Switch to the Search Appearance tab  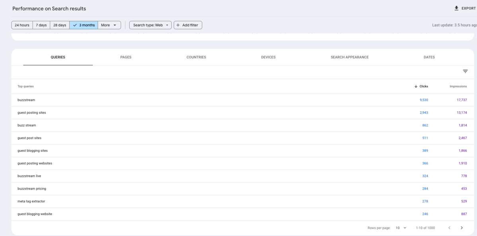[349, 57]
